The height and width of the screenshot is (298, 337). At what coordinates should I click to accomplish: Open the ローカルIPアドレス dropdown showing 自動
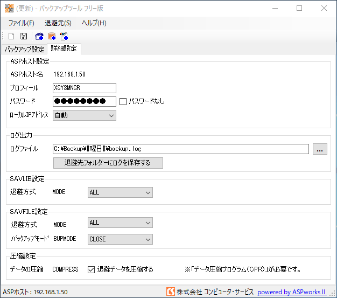coord(85,115)
